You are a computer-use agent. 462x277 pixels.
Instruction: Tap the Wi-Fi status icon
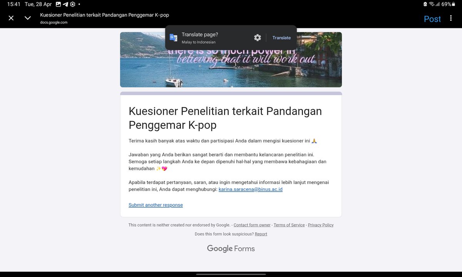[x=432, y=4]
